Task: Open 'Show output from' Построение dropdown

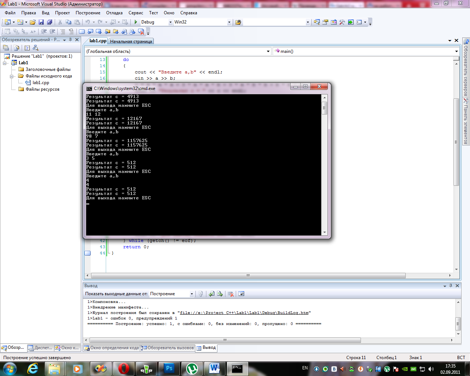Action: click(x=192, y=294)
